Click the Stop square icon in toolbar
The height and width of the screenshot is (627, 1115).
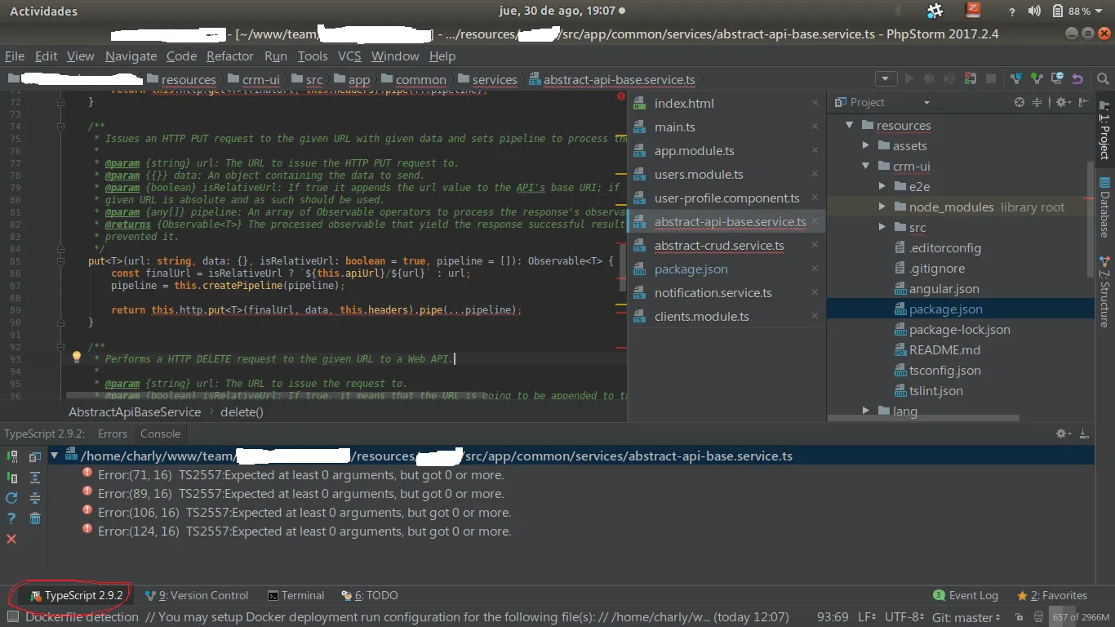pos(991,79)
